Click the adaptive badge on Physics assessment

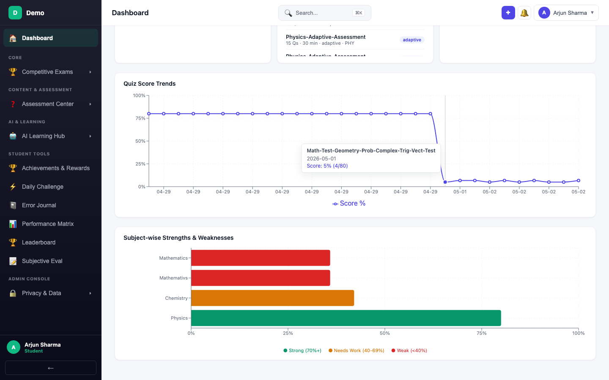pos(412,40)
